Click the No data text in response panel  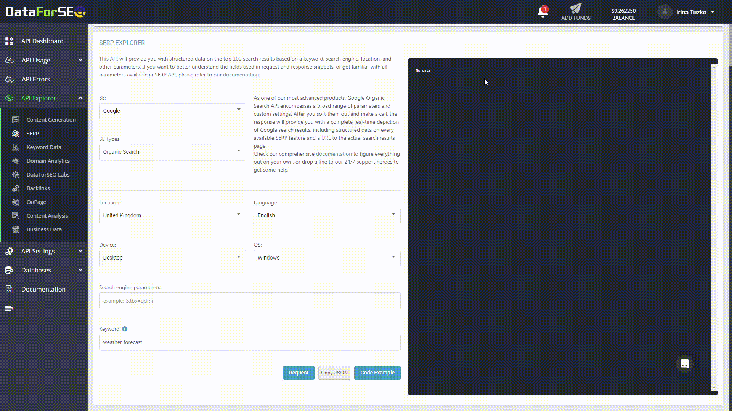pos(423,70)
